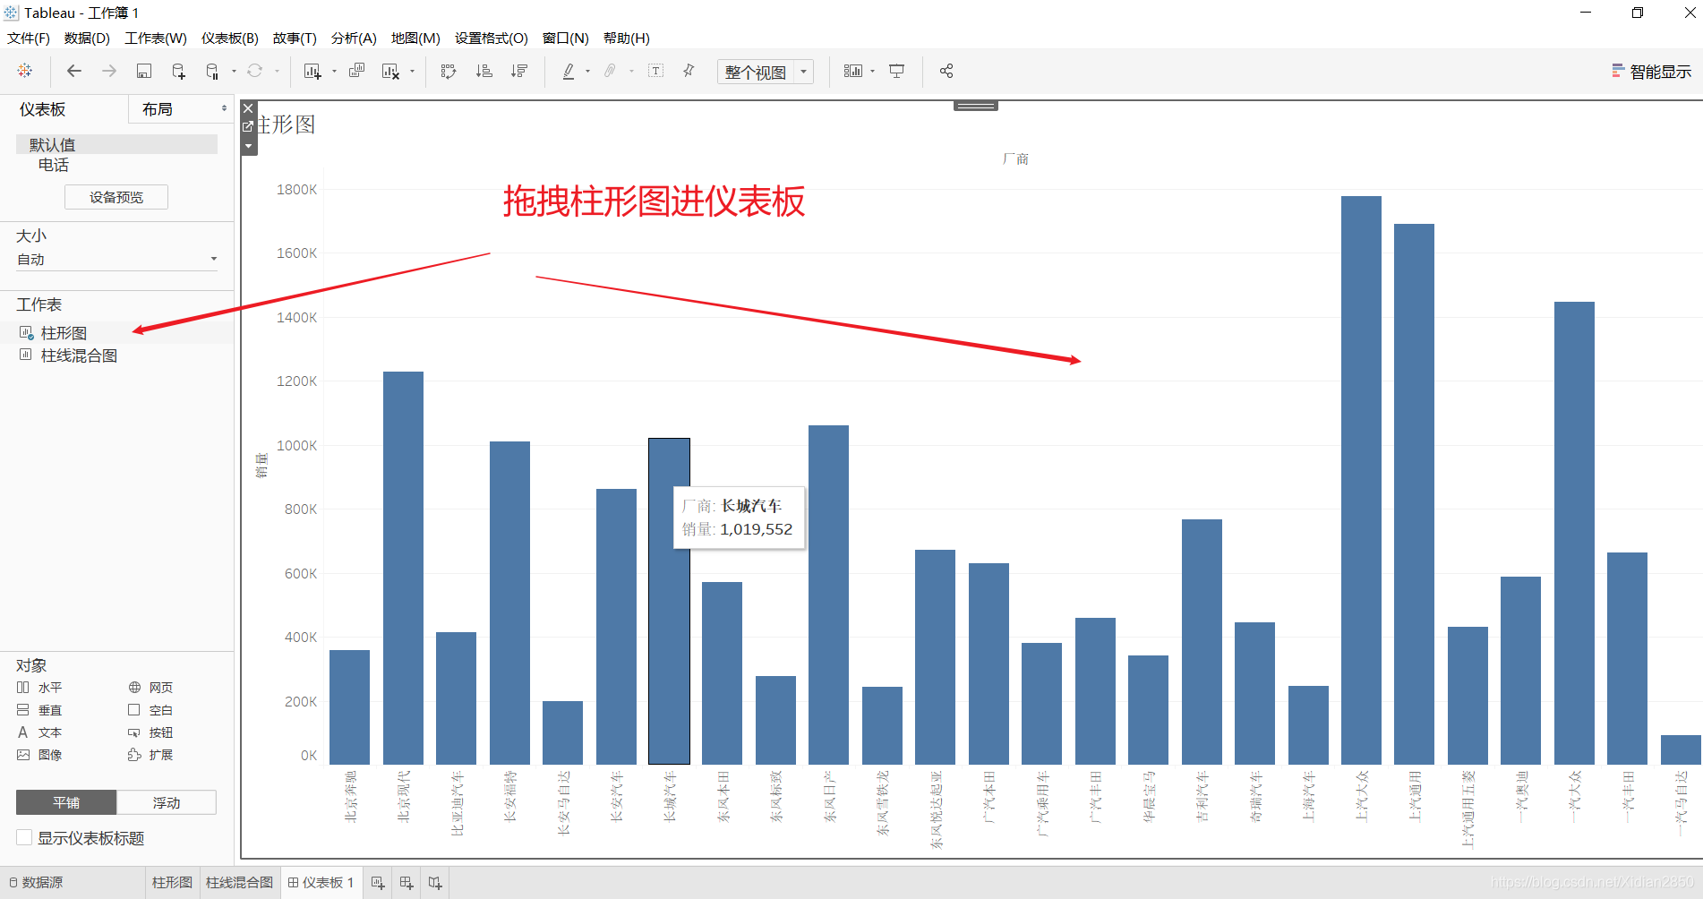Click the group members paperclip icon
The height and width of the screenshot is (899, 1703).
coord(610,71)
